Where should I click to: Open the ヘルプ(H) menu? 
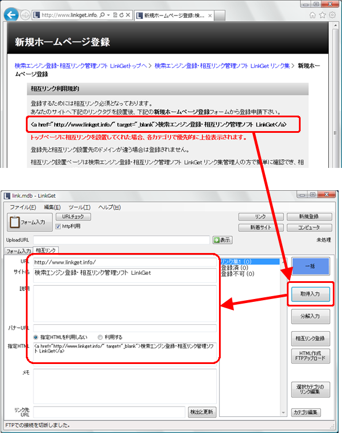pos(109,207)
